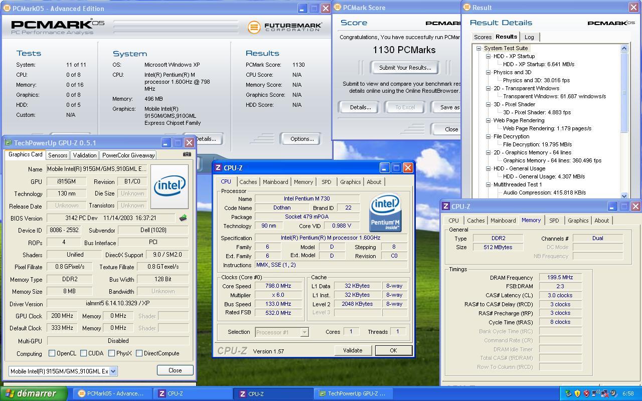Click the Result tree scroll-down arrow
This screenshot has width=642, height=401.
coord(624,195)
